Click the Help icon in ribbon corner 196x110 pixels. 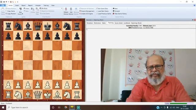194,5
